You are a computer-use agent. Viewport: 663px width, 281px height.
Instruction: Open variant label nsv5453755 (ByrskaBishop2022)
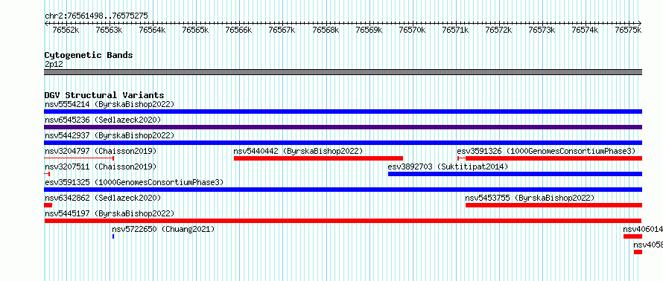click(x=530, y=198)
